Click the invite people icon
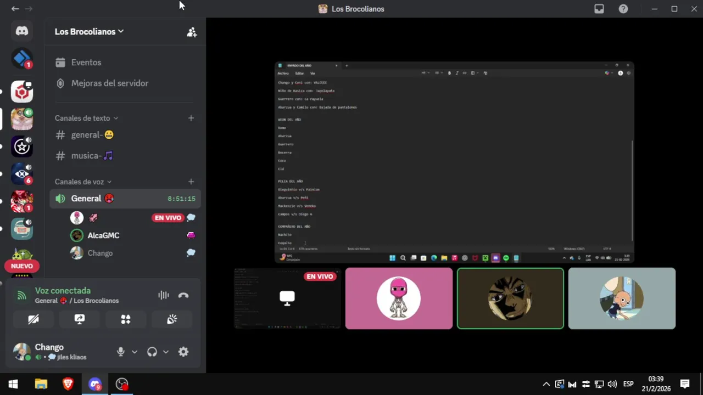 pos(192,32)
